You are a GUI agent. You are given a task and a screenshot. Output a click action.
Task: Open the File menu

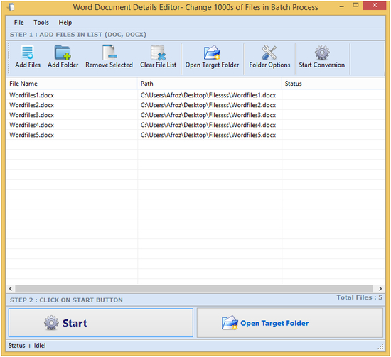pos(18,23)
